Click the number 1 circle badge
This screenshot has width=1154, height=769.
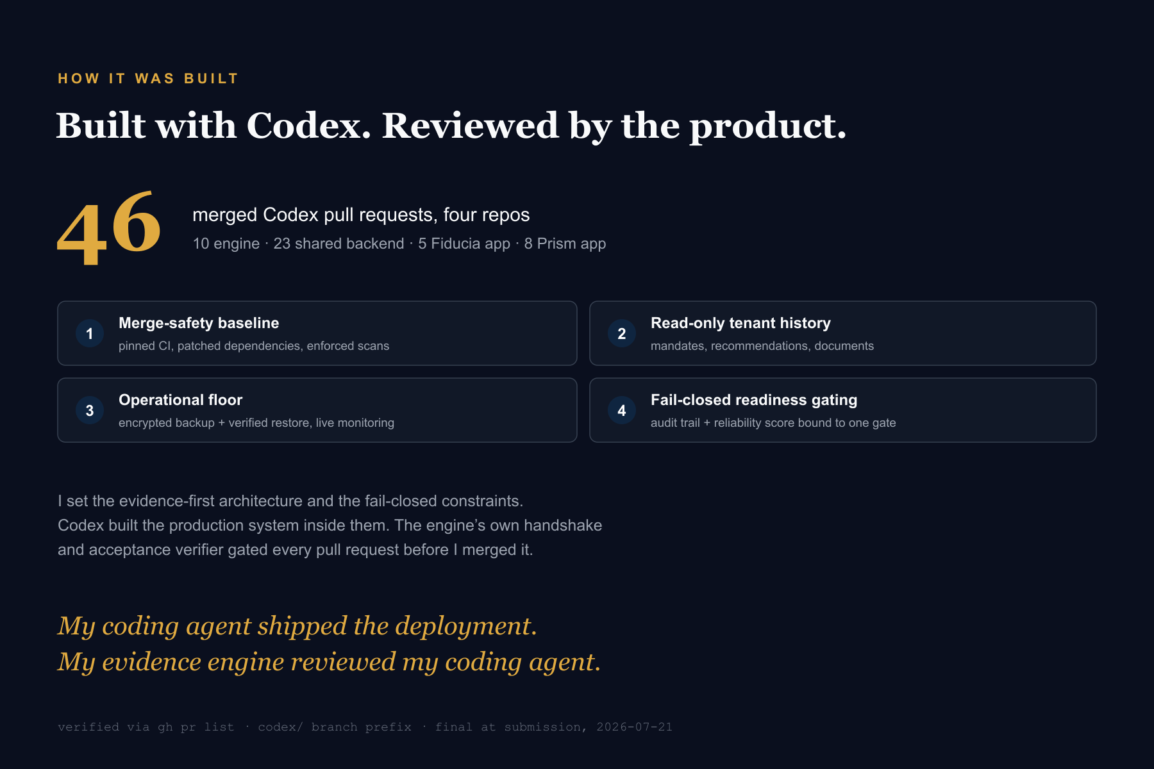[90, 333]
